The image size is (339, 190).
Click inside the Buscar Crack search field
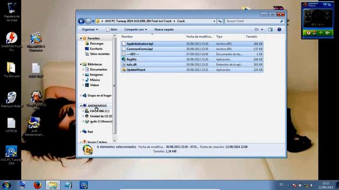click(x=252, y=21)
